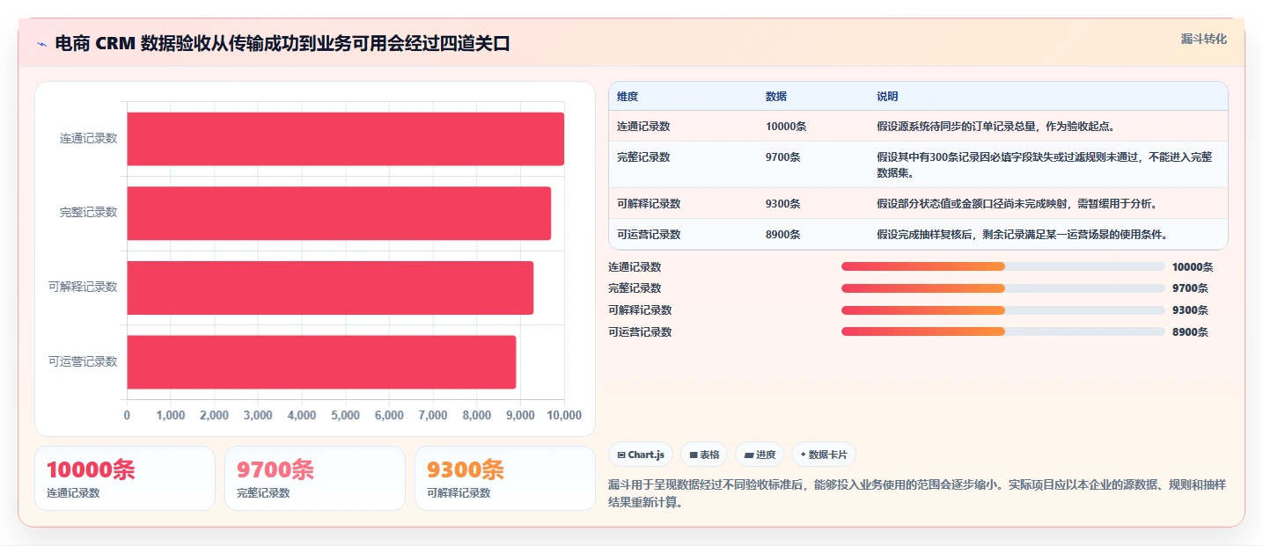
Task: Click the 完整记录数 progress bar
Action: (1003, 288)
